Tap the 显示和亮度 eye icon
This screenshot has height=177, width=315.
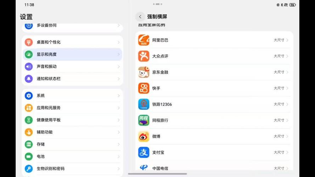point(29,55)
